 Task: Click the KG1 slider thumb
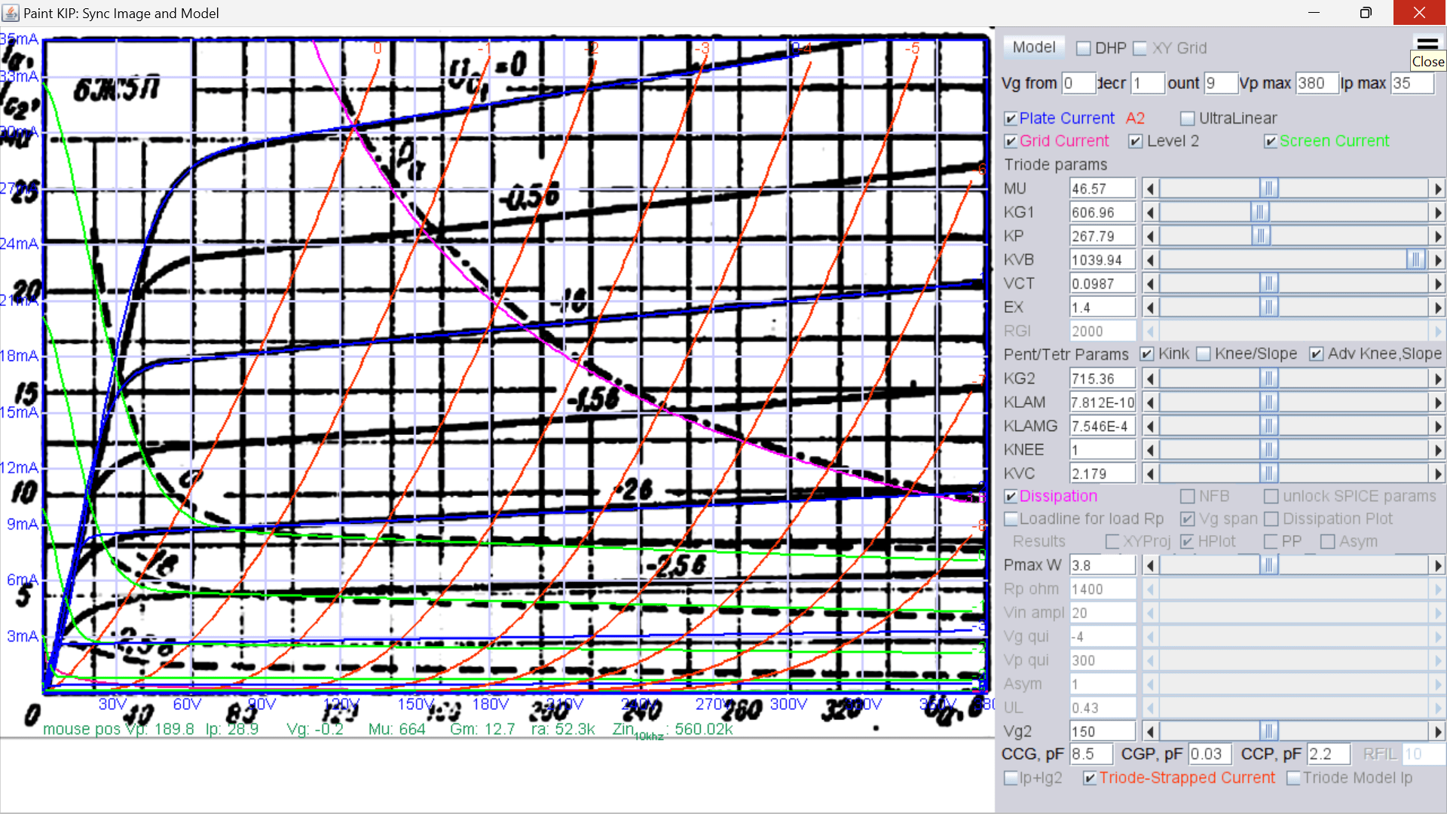tap(1259, 213)
